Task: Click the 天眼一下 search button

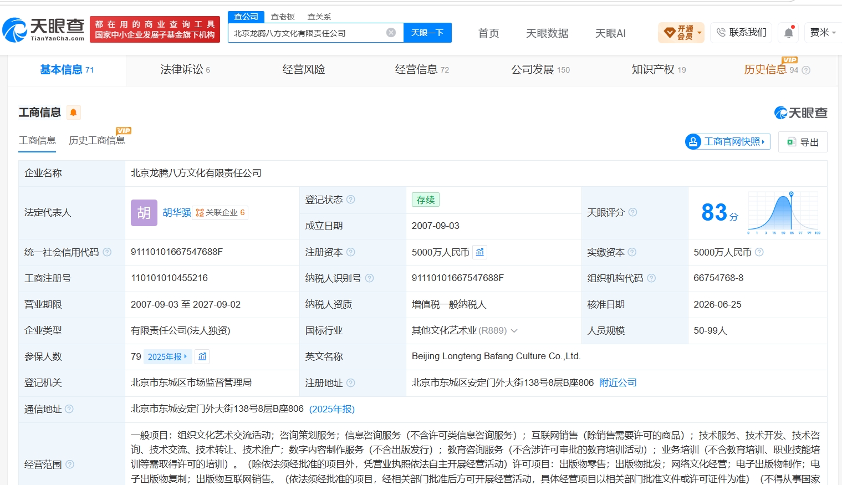Action: [427, 33]
